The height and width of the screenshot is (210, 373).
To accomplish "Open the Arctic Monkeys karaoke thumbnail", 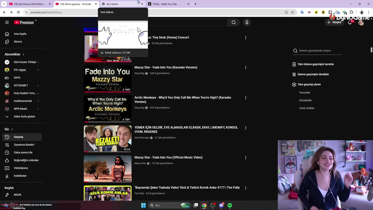I will pos(108,109).
